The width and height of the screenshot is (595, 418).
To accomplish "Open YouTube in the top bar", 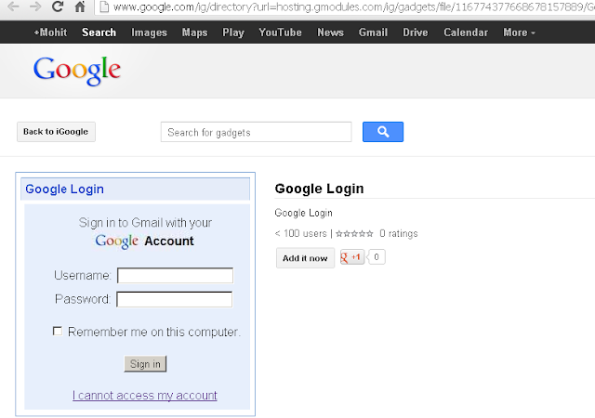I will (x=280, y=33).
